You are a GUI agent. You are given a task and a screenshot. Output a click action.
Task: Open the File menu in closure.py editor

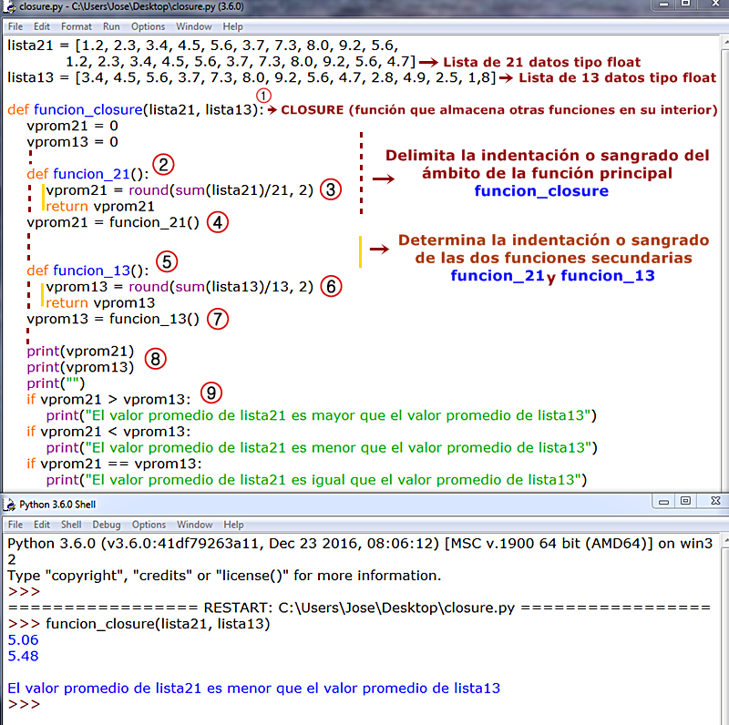coord(15,26)
